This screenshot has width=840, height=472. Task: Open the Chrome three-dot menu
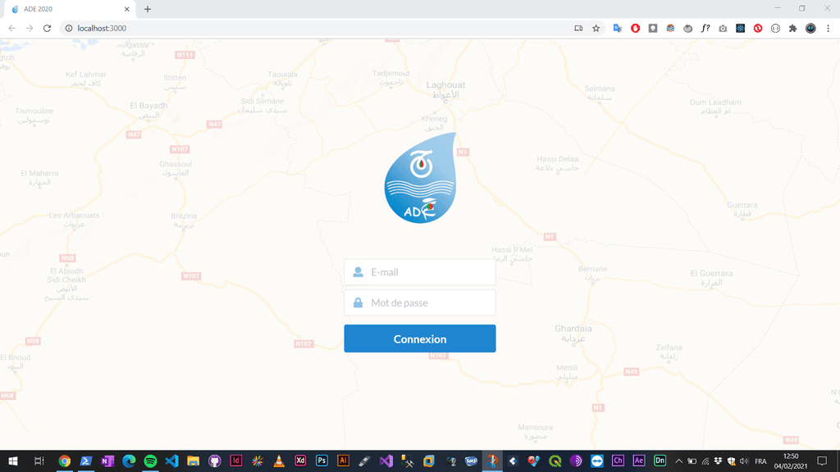[x=829, y=29]
